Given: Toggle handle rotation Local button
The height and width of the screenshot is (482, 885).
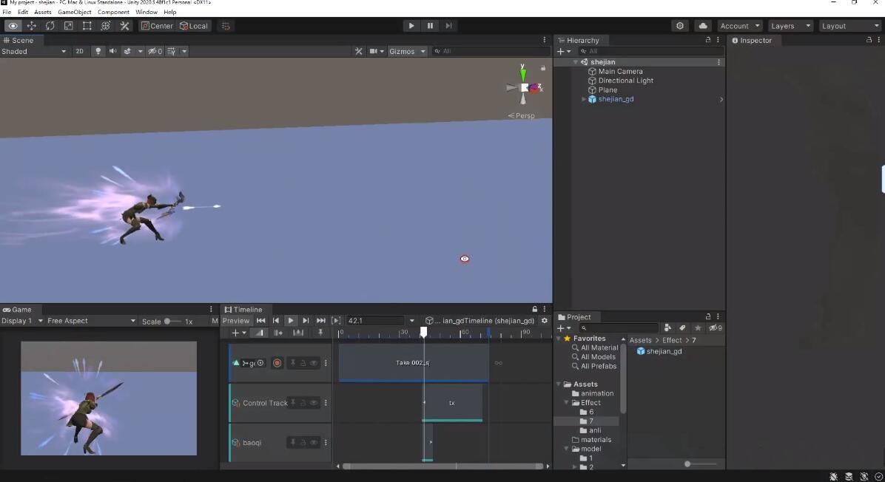Looking at the screenshot, I should [x=194, y=26].
